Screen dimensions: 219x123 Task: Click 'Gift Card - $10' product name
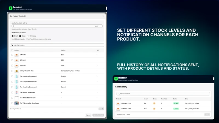pyautogui.click(x=126, y=103)
